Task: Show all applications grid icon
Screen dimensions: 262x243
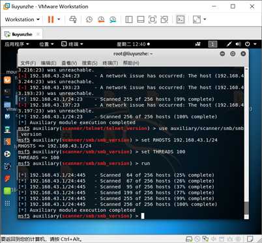Action: 7,203
